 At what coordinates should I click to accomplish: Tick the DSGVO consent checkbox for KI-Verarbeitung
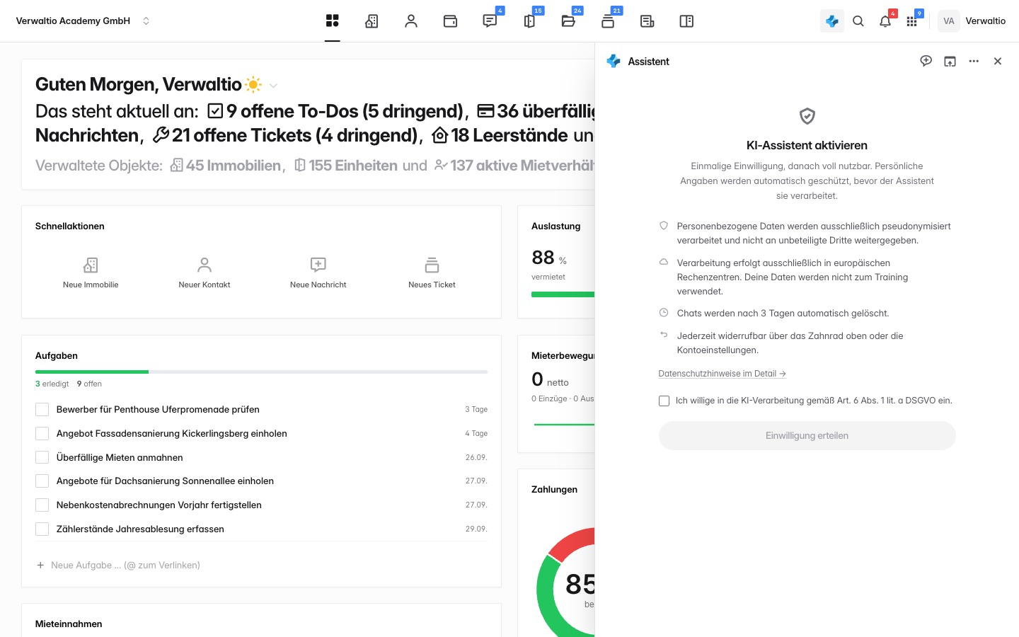point(664,401)
